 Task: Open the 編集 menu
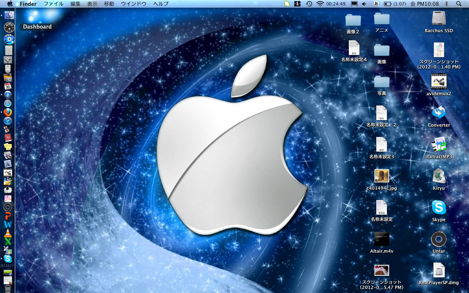[x=75, y=4]
